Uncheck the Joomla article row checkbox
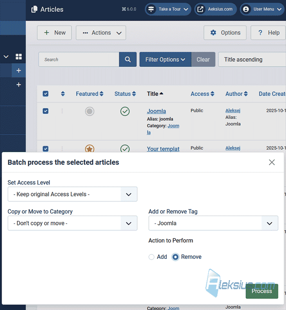Screen dimensions: 286x310 45,111
